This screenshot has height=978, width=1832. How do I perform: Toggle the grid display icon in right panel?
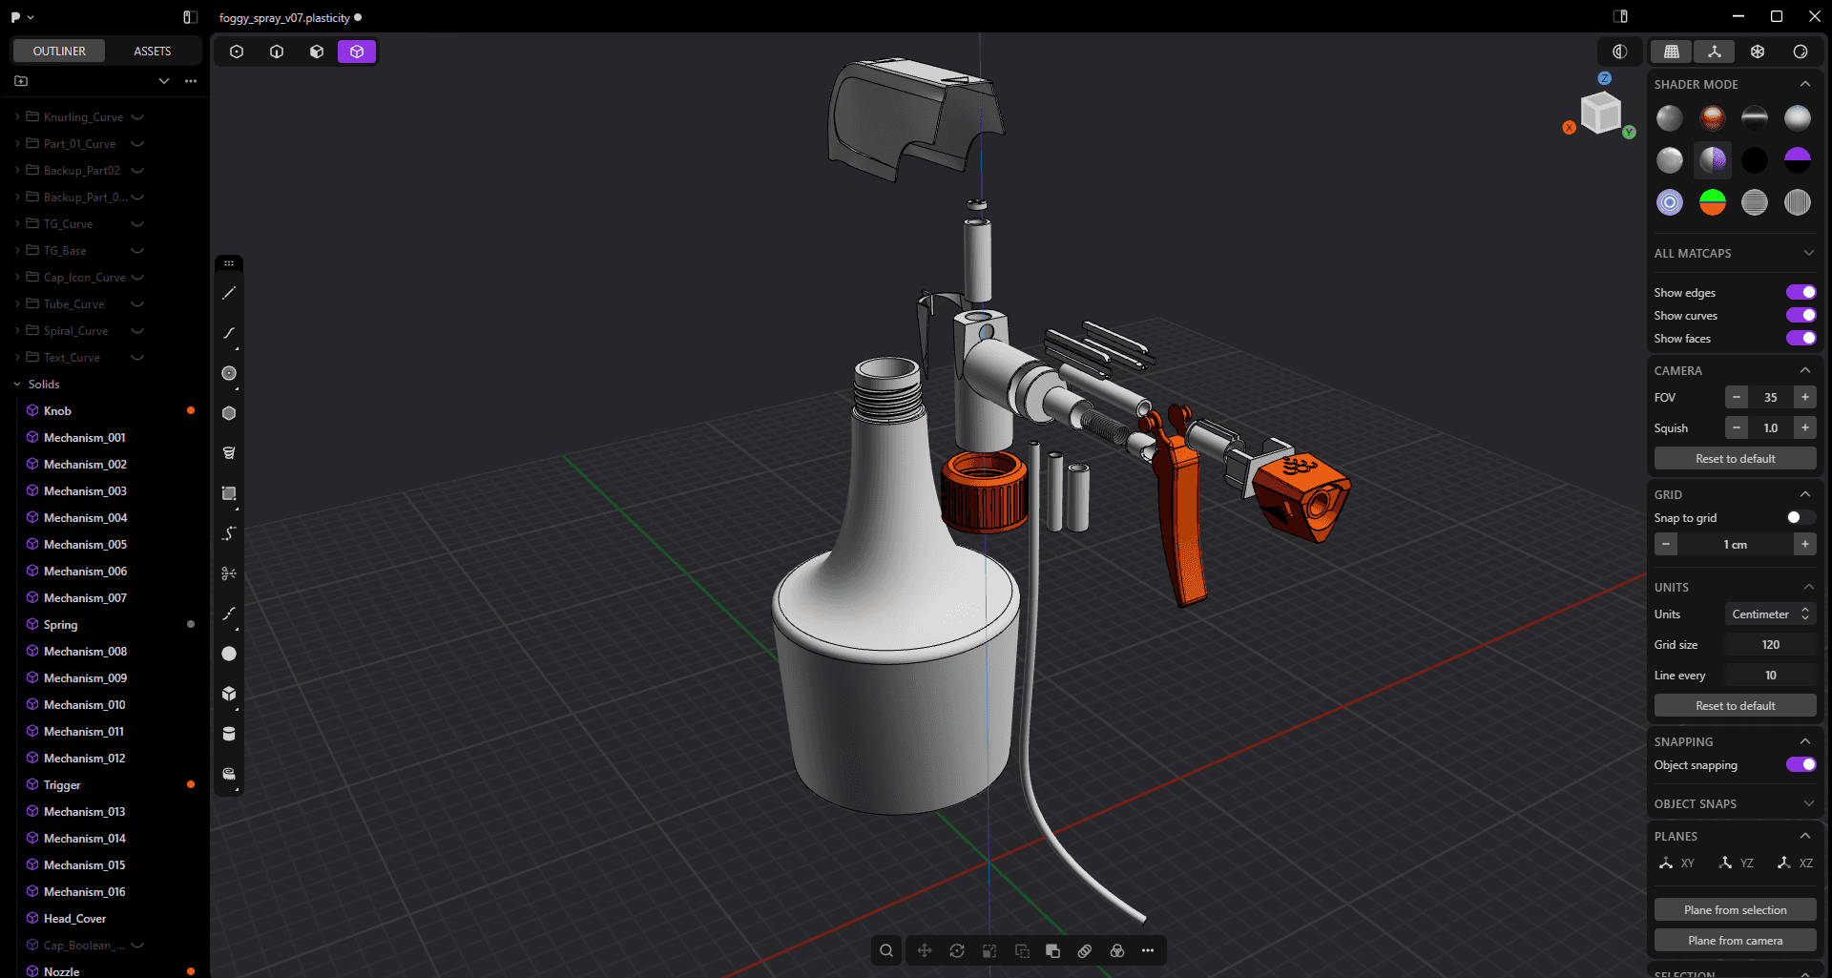(1672, 52)
